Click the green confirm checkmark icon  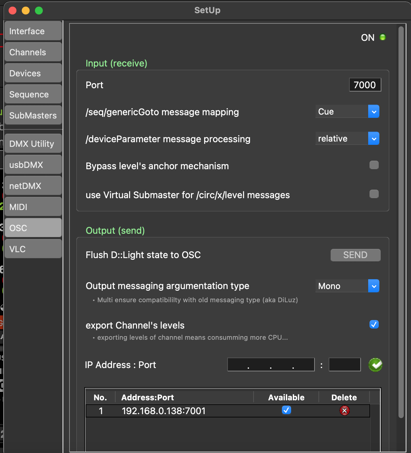pyautogui.click(x=375, y=365)
